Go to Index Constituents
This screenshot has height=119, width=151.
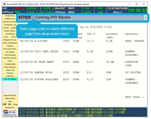[10, 43]
